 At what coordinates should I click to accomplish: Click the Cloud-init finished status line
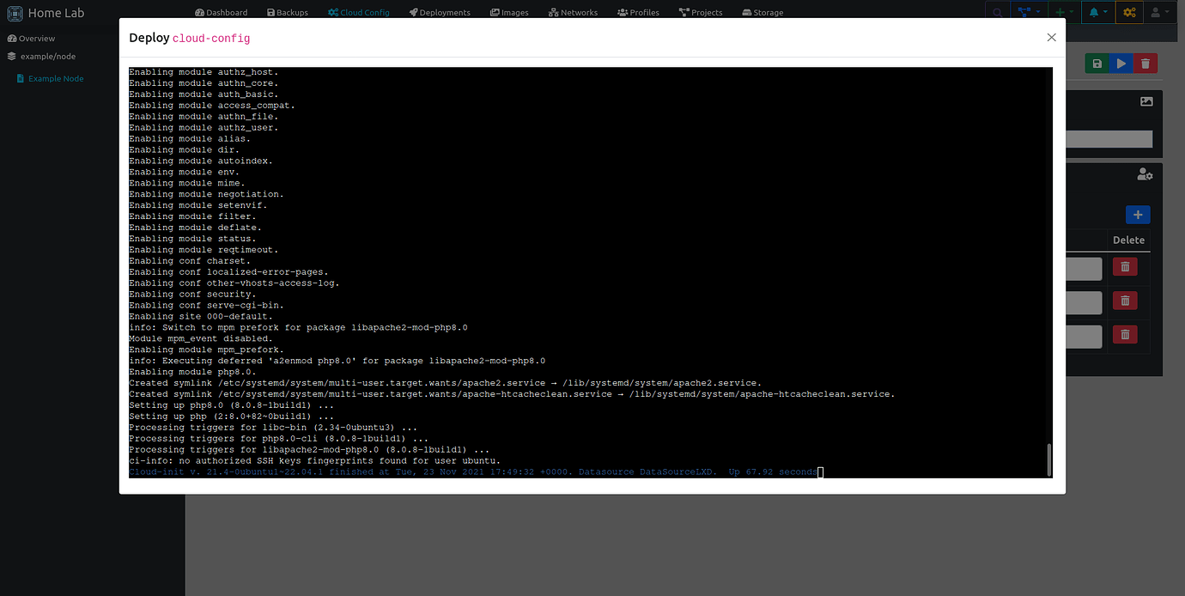click(473, 472)
